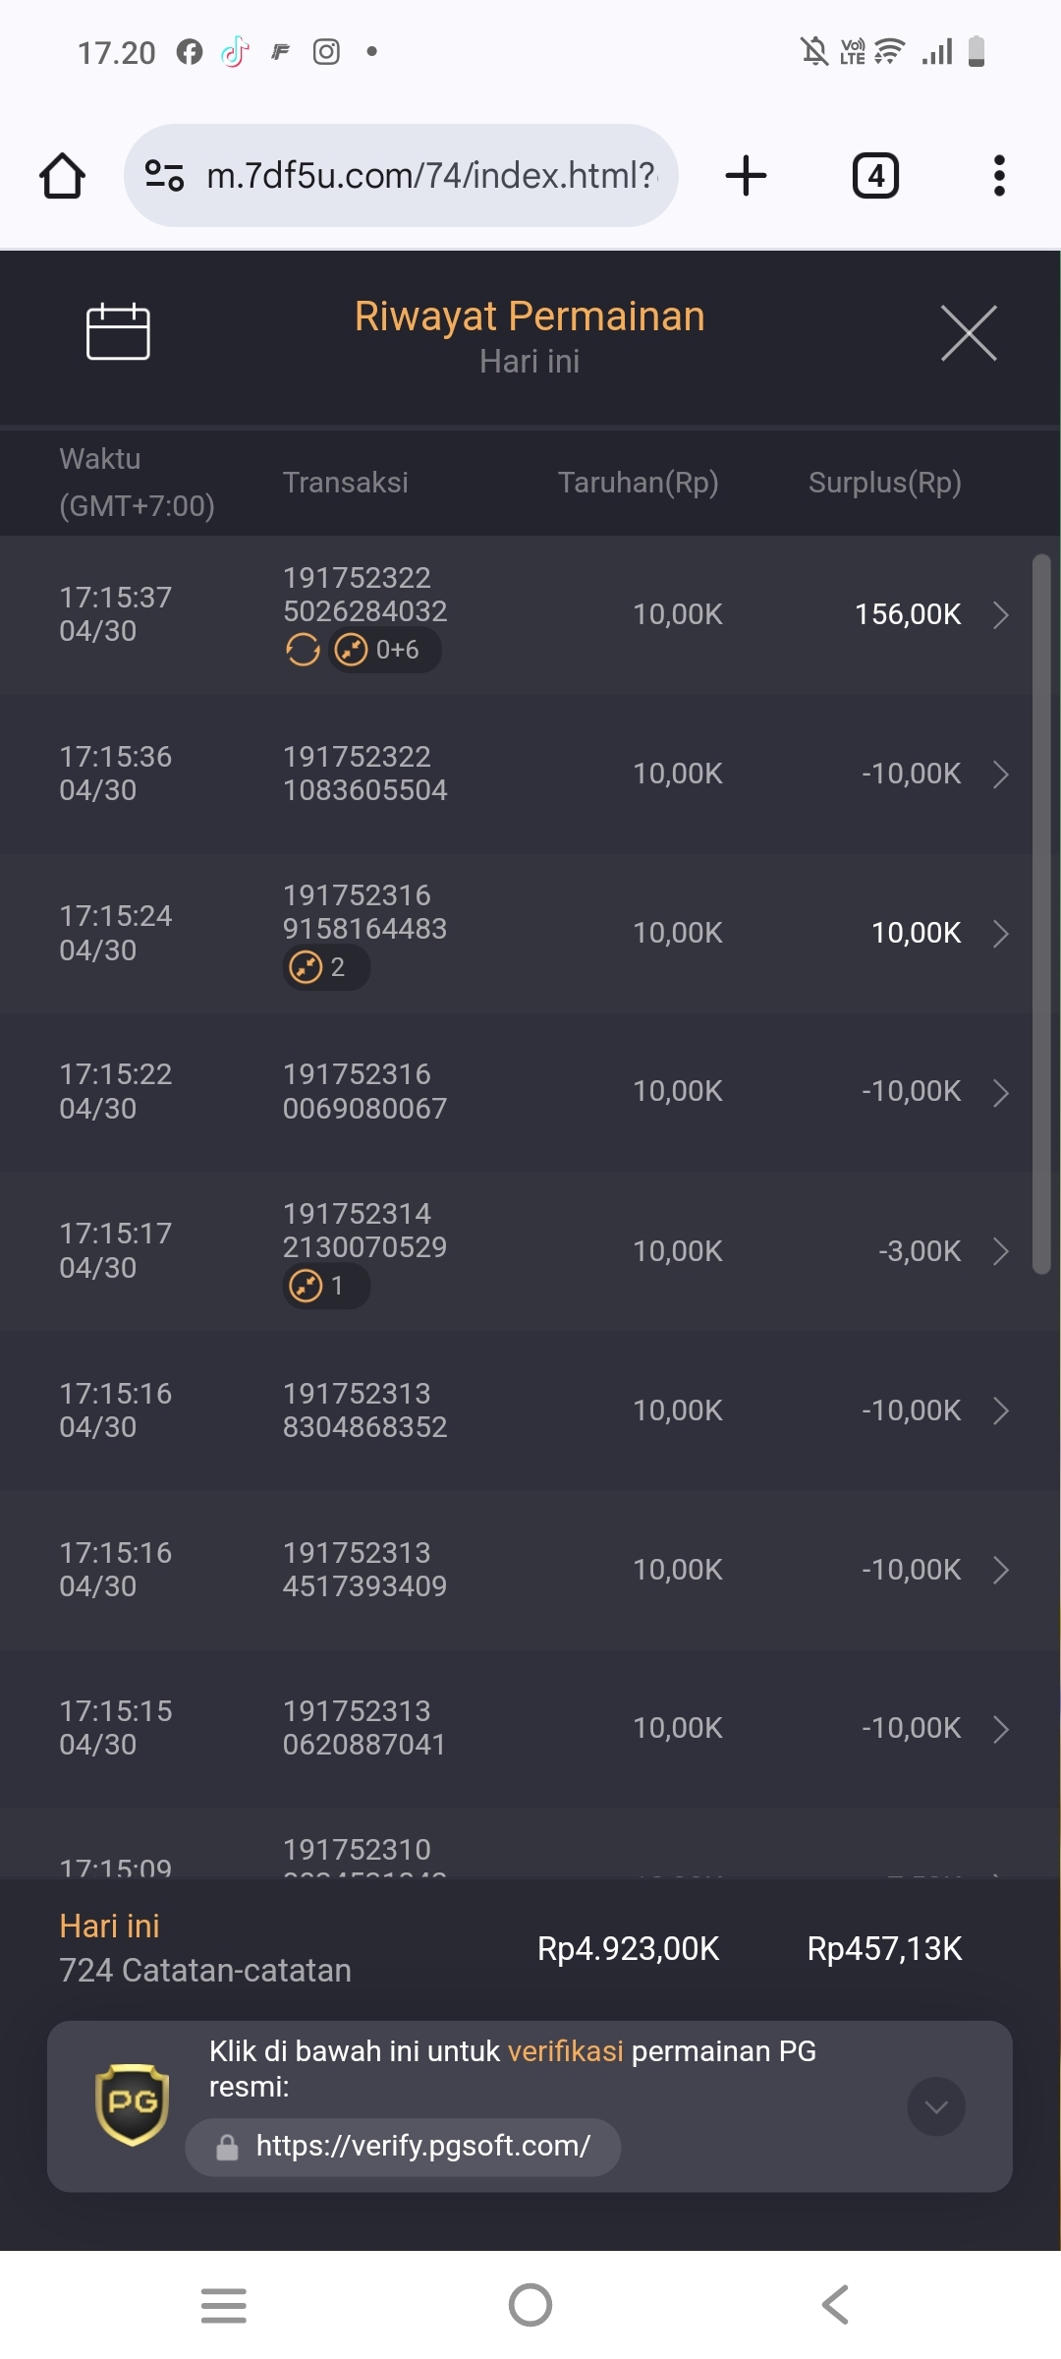Open the chevron for the 17:15:36 transaction
Viewport: 1061px width, 2359px height.
(x=1001, y=775)
